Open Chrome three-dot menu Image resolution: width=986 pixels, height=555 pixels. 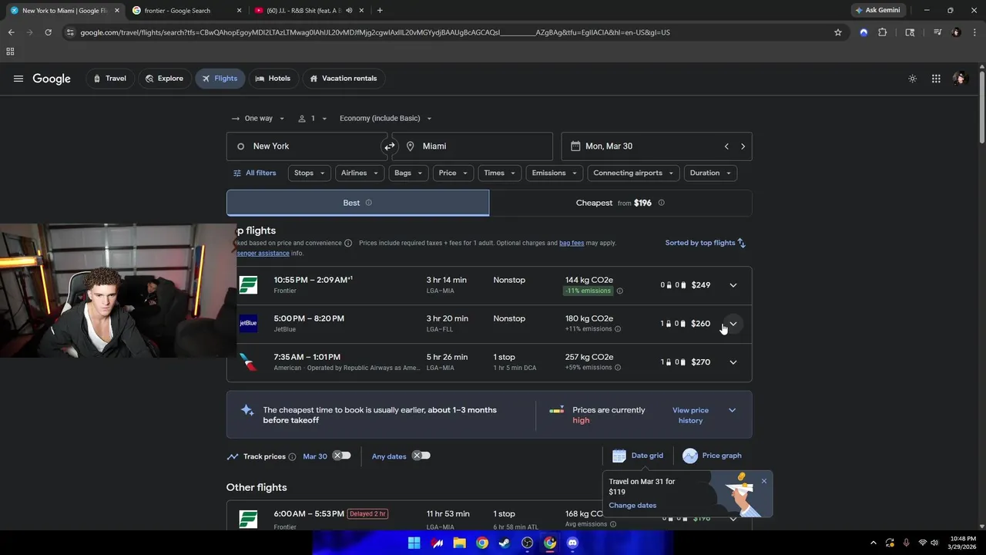(x=973, y=32)
